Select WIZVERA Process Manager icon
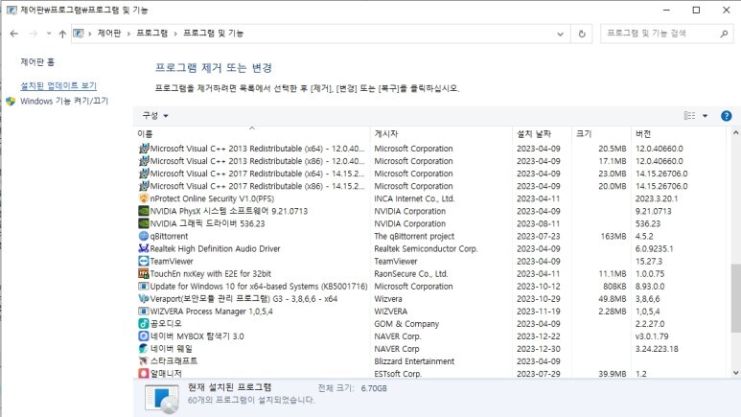Image resolution: width=741 pixels, height=417 pixels. tap(144, 312)
